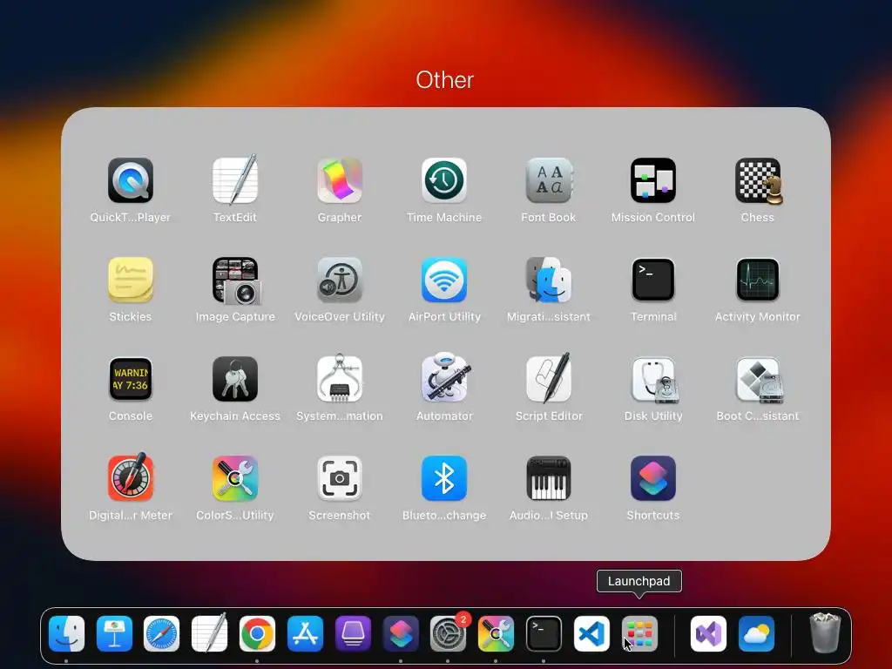Launch Audio MIDI Setup

pyautogui.click(x=549, y=478)
